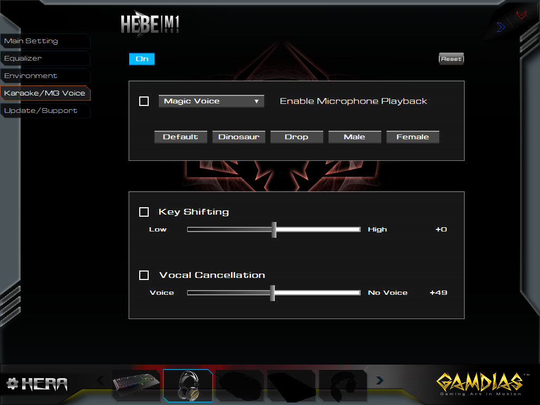Click the High label of Key Shifting
Viewport: 540px width, 405px height.
point(378,230)
